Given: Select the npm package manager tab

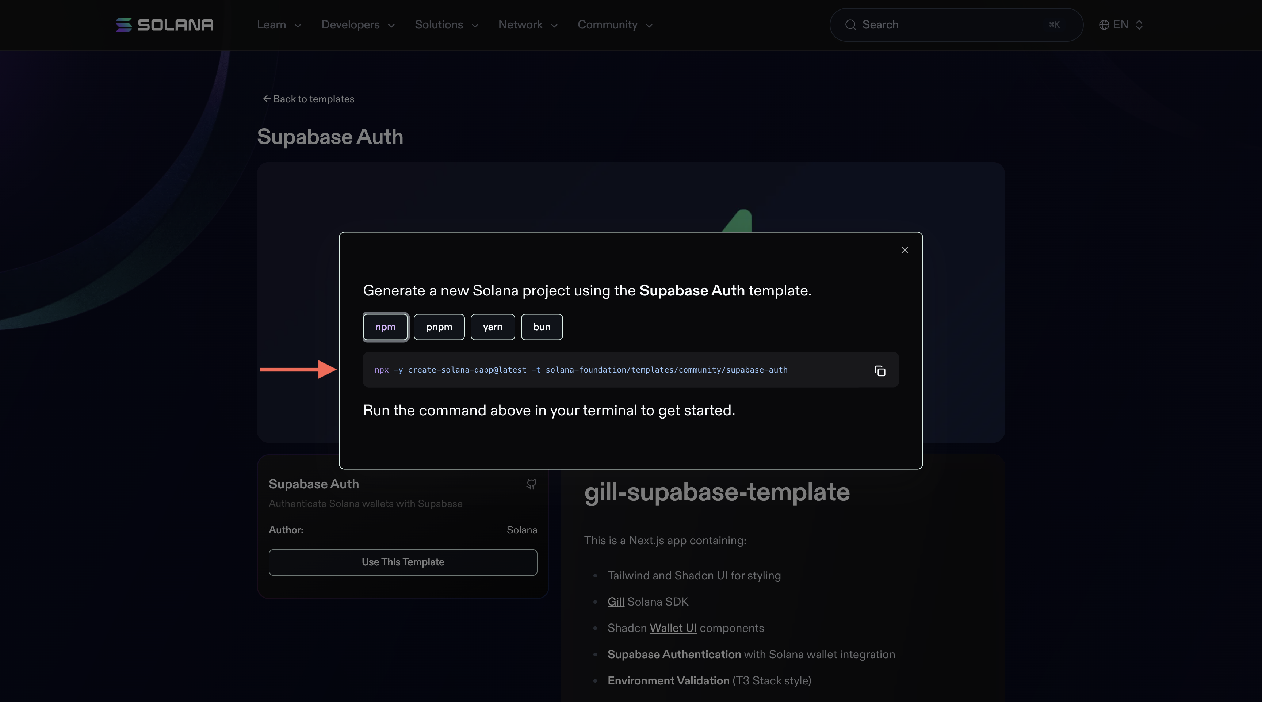Looking at the screenshot, I should click(385, 327).
